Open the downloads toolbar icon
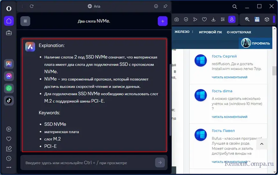This screenshot has width=278, height=175. pyautogui.click(x=214, y=19)
